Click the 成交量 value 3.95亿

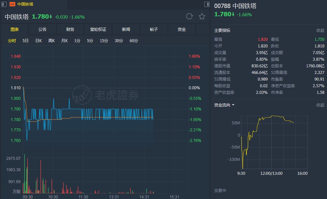tap(262, 53)
